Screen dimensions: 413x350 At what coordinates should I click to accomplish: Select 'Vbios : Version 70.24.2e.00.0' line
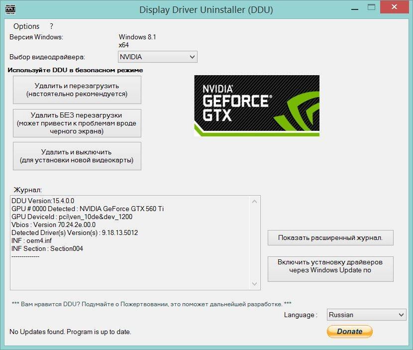[x=53, y=225]
